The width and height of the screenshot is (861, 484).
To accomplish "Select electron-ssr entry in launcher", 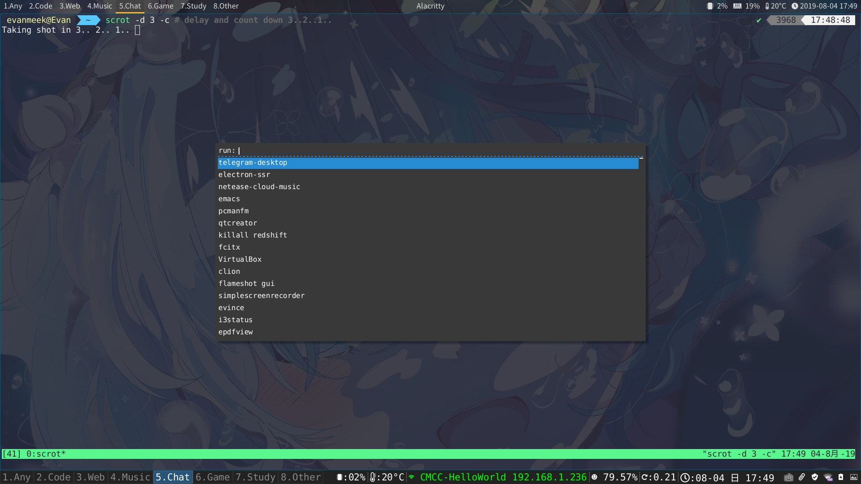I will click(244, 175).
